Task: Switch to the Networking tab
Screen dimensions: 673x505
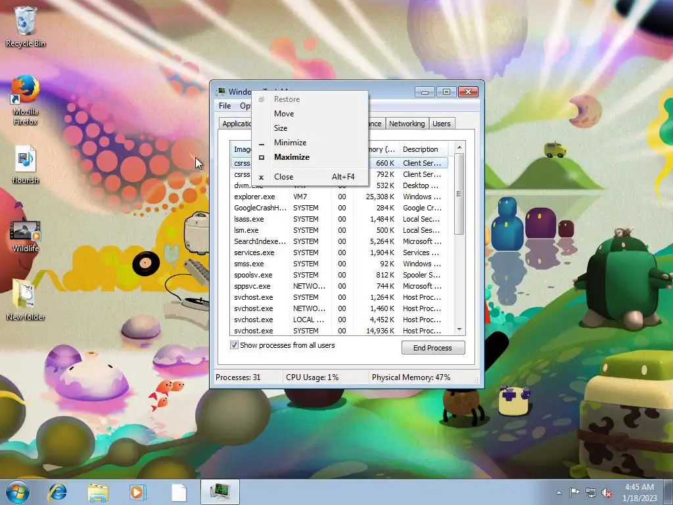Action: [x=406, y=124]
